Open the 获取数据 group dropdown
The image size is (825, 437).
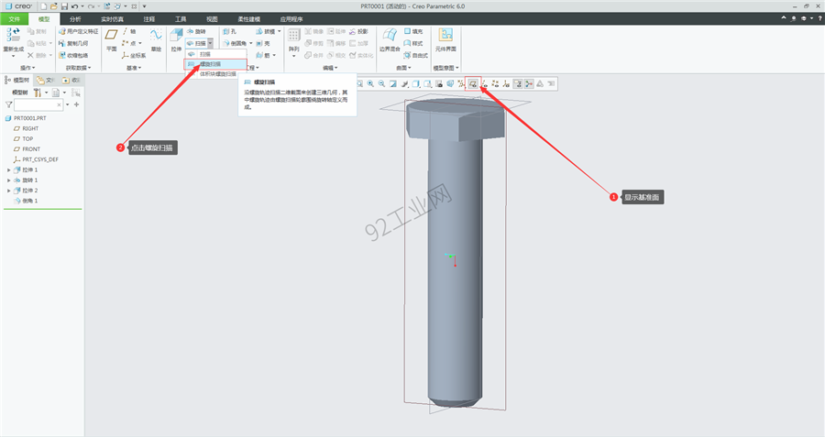click(79, 68)
